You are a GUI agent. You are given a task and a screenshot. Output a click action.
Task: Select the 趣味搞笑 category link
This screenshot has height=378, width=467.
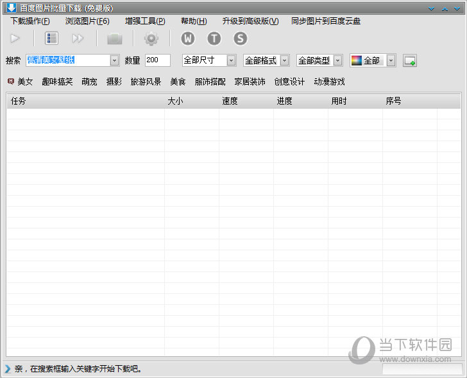click(57, 82)
